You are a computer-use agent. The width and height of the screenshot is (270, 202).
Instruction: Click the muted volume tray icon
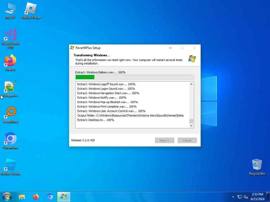(x=246, y=197)
